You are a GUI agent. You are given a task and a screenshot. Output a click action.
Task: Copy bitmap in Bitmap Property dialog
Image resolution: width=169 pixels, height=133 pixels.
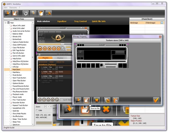click(107, 100)
